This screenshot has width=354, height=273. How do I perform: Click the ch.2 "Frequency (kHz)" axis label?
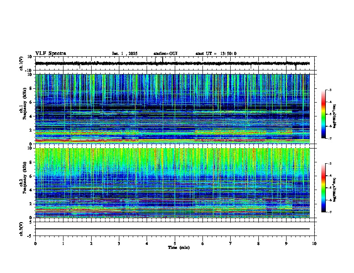pos(25,177)
